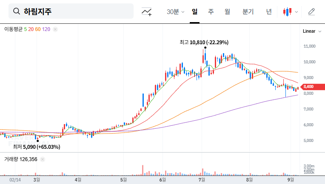325x184 pixels.
Task: Switch to the 분기 quarterly tab
Action: [x=248, y=11]
